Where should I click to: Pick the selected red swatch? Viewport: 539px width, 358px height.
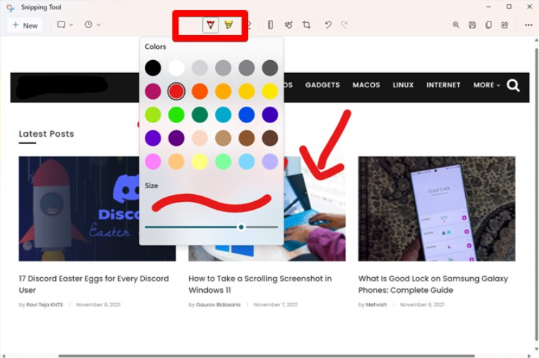(176, 92)
